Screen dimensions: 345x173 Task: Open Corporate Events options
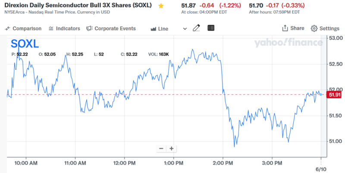(x=111, y=28)
